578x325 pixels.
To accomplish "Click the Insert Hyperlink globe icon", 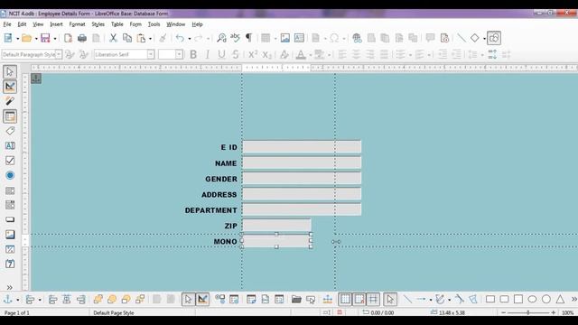I will 357,38.
